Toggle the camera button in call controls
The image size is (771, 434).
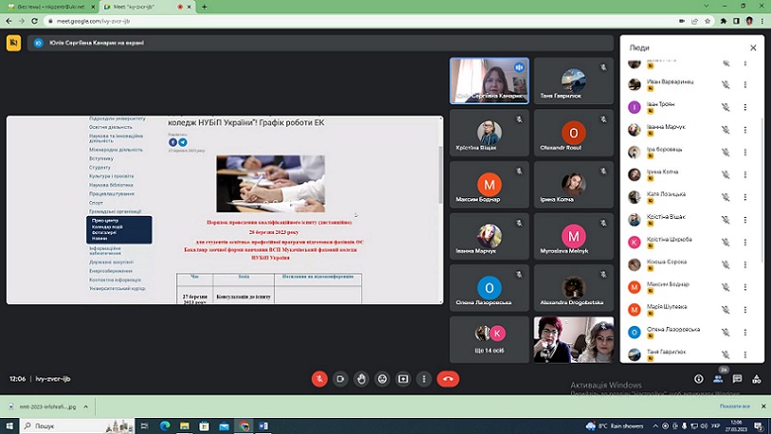(x=340, y=379)
